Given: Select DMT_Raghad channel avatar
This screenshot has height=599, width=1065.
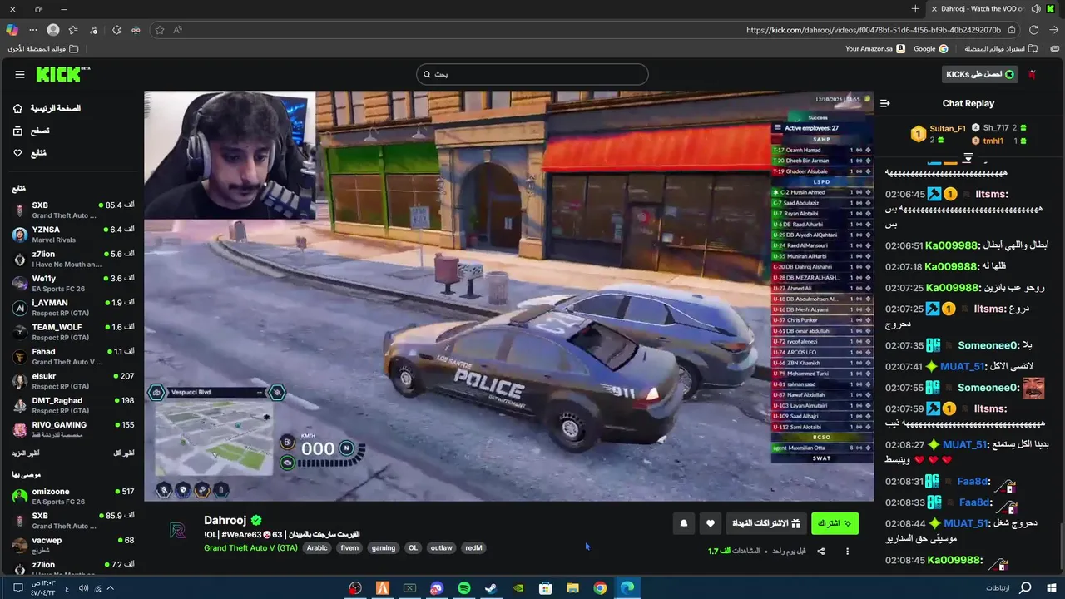Looking at the screenshot, I should pyautogui.click(x=20, y=405).
